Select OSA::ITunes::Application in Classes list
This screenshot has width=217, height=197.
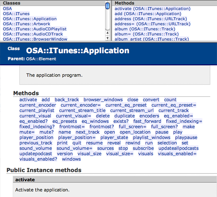(x=30, y=19)
